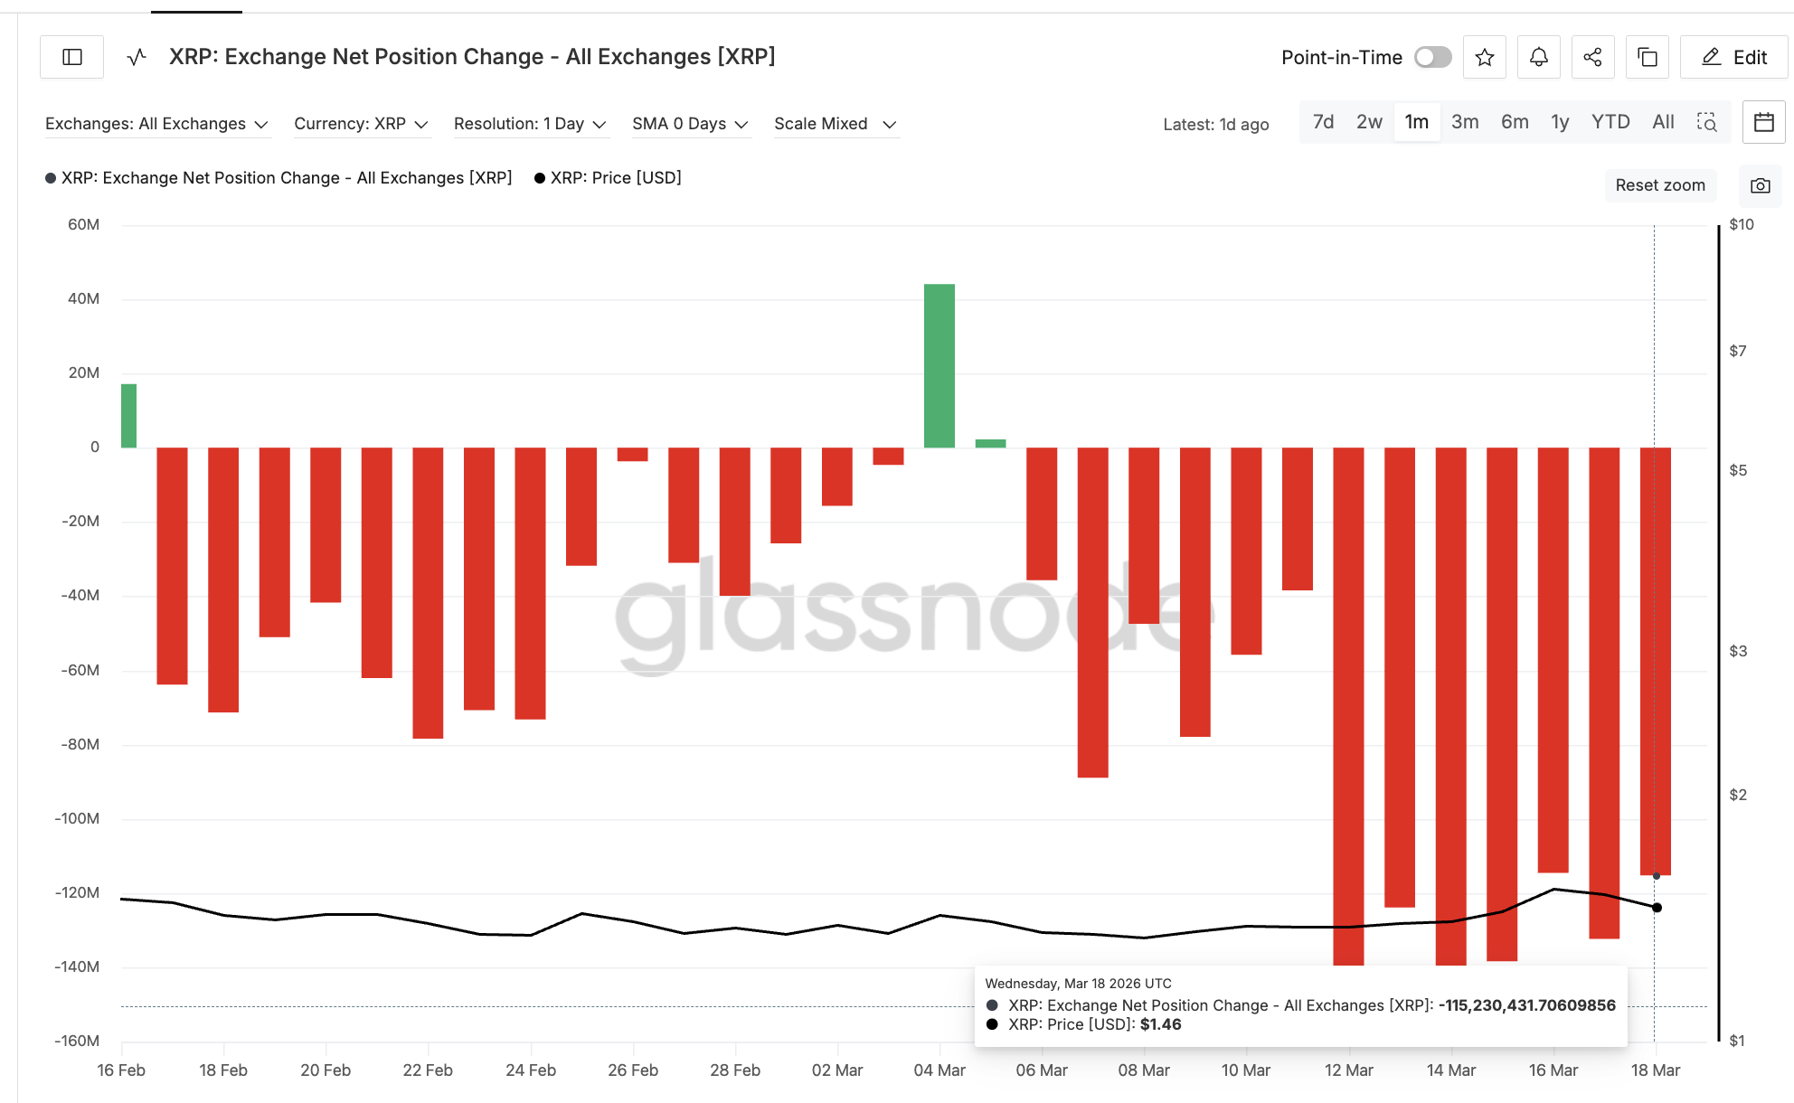
Task: Click the share icon
Action: click(x=1592, y=56)
